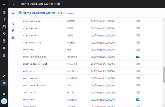Open OnOffPlugInUnit link for switch.curtain
Image resolution: width=165 pixels, height=107 pixels.
click(103, 93)
